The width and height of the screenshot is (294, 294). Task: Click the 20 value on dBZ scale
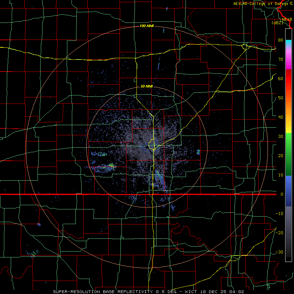tap(281, 156)
